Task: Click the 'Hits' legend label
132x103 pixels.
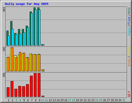Action: click(129, 11)
